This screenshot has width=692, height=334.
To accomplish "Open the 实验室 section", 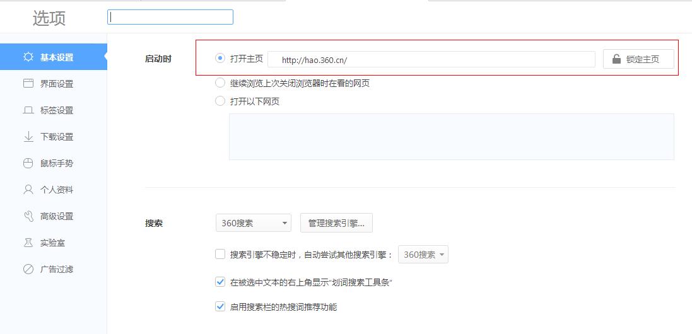I will (54, 243).
